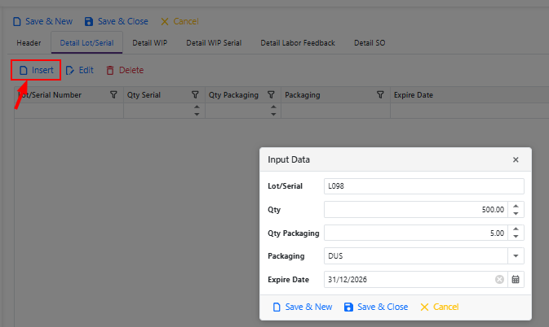
Task: Click top toolbar Save & Close button
Action: coord(116,22)
